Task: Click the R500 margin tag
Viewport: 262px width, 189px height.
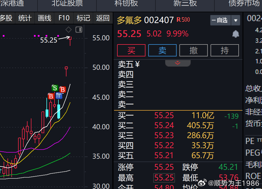Action: pyautogui.click(x=183, y=20)
